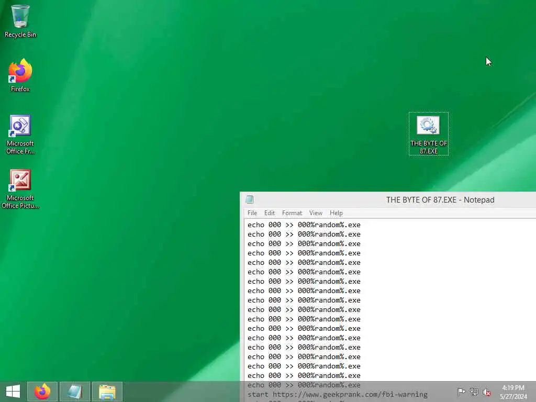The height and width of the screenshot is (402, 536).
Task: Open the taskbar clock showing 4:19 PM
Action: pos(513,392)
